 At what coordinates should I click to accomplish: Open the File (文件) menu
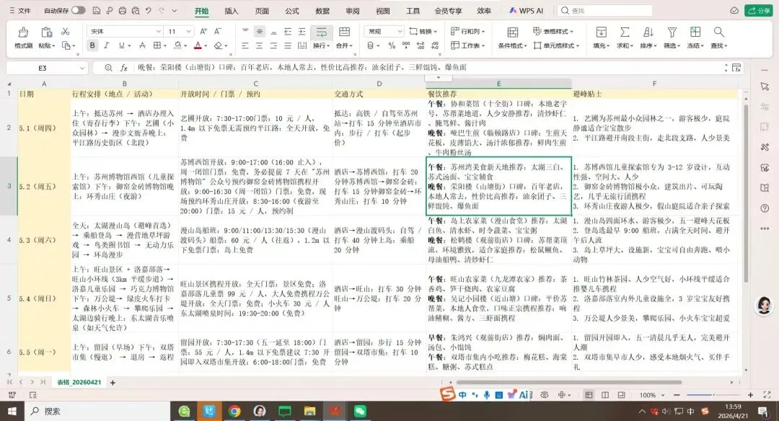[x=20, y=10]
